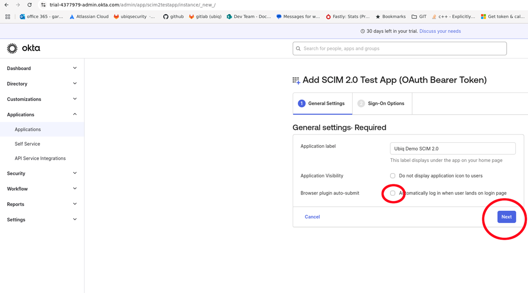Check Automatically log in on login page
This screenshot has width=528, height=293.
tap(393, 193)
